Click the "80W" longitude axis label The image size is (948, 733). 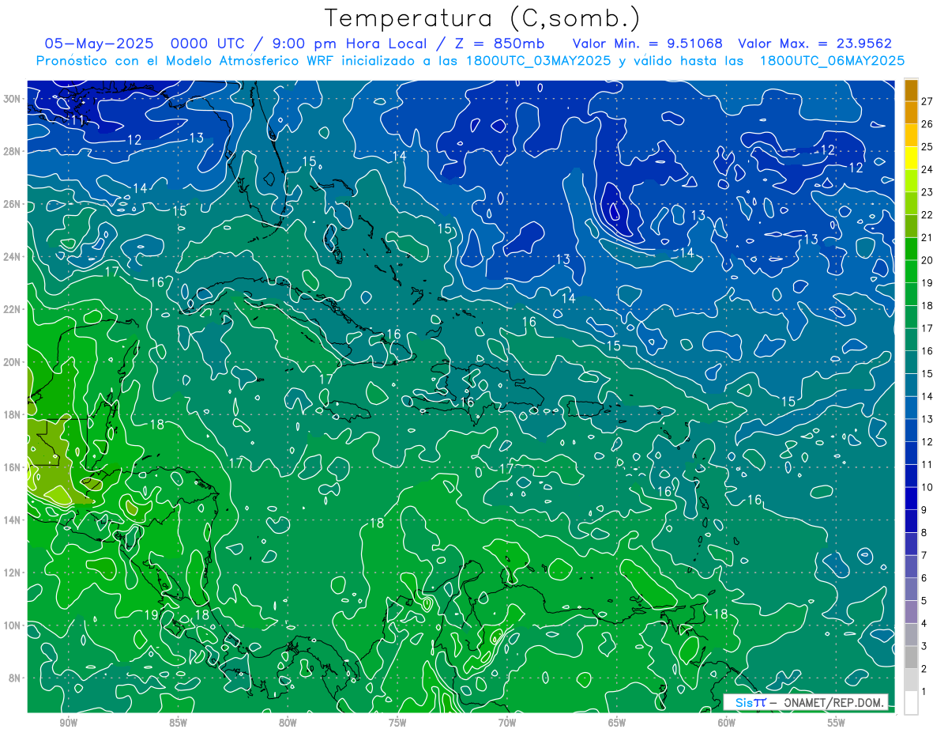[288, 723]
